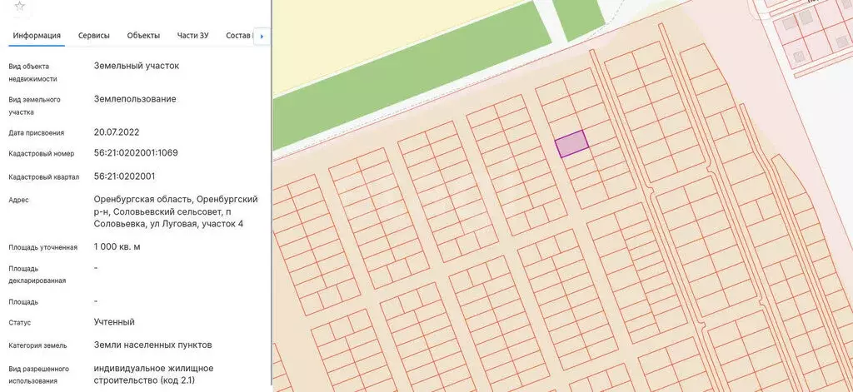Click the favorite star icon

point(20,6)
